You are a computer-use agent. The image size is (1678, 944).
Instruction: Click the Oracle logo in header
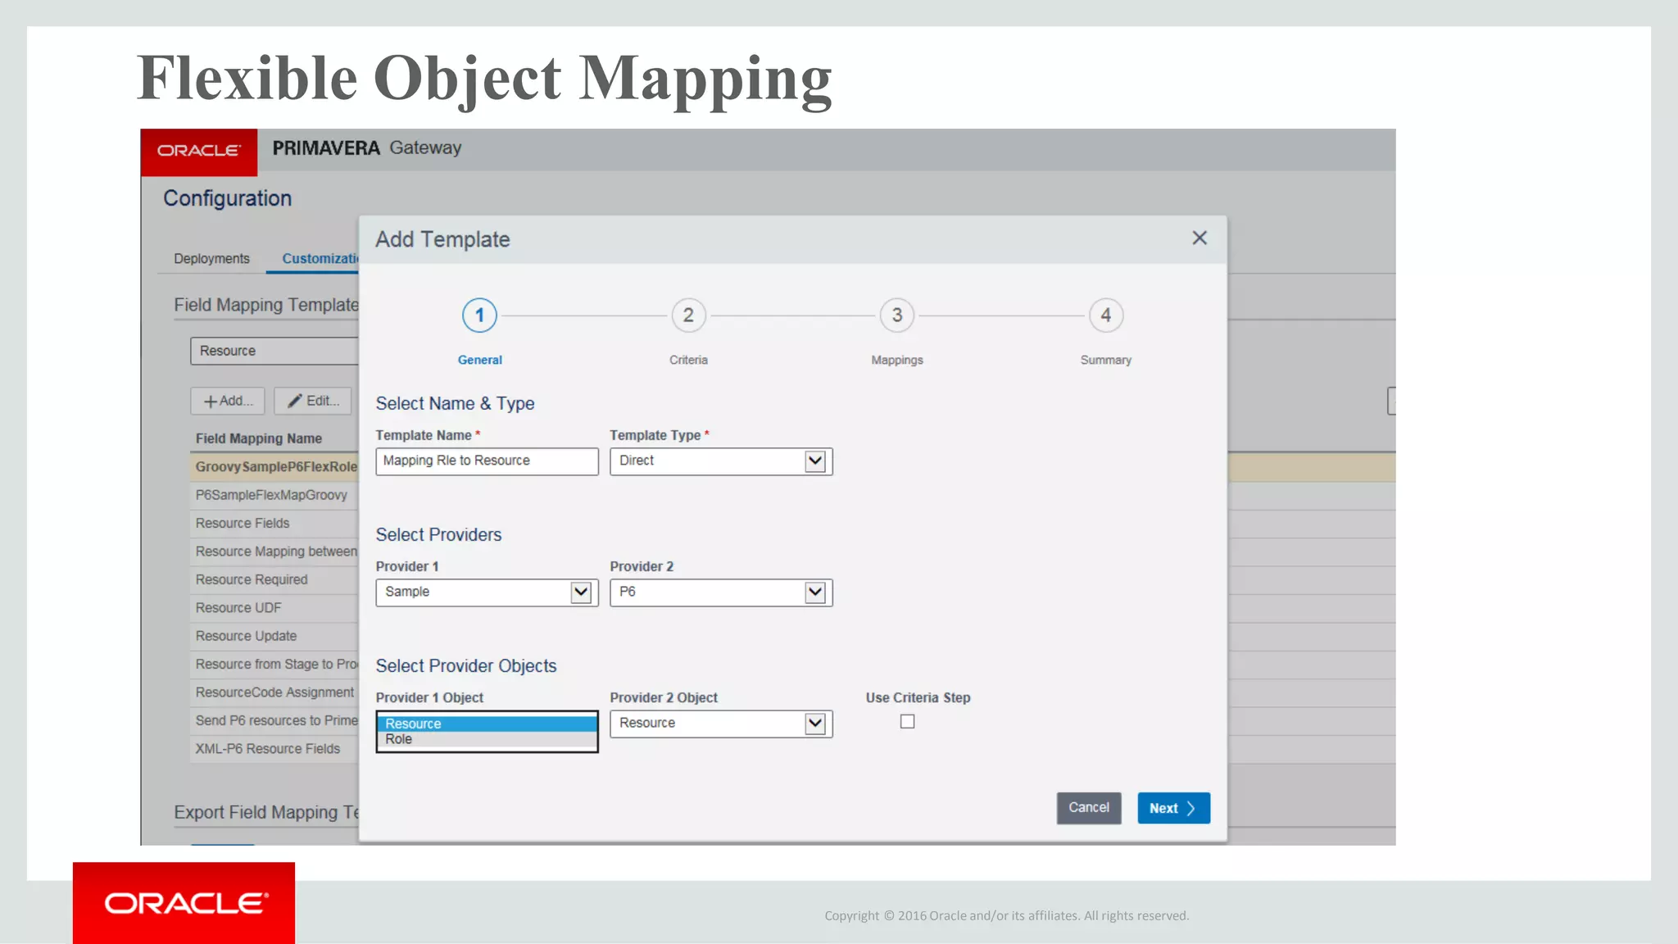point(199,152)
